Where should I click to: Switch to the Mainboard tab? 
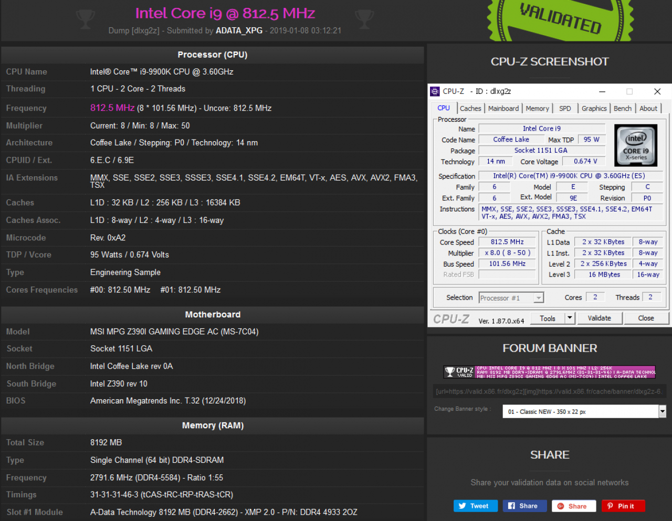click(x=503, y=109)
